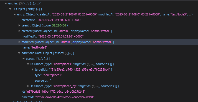
Task: Expand the targetIds array
Action: pos(32,70)
